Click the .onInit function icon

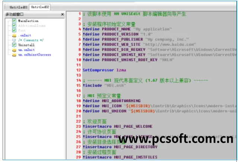(x=14, y=35)
